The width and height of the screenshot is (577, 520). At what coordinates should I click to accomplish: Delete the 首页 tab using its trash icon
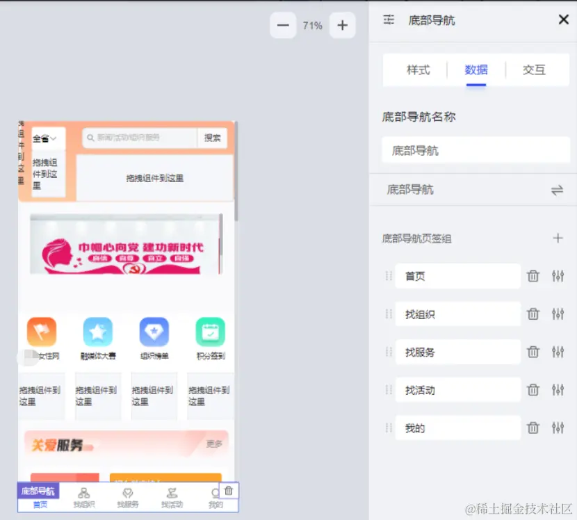coord(533,276)
